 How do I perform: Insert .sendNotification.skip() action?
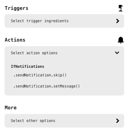(x=40, y=75)
